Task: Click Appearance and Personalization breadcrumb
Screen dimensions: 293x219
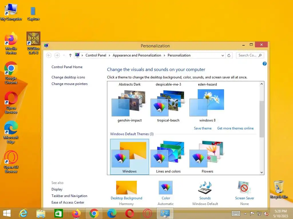Action: 137,55
